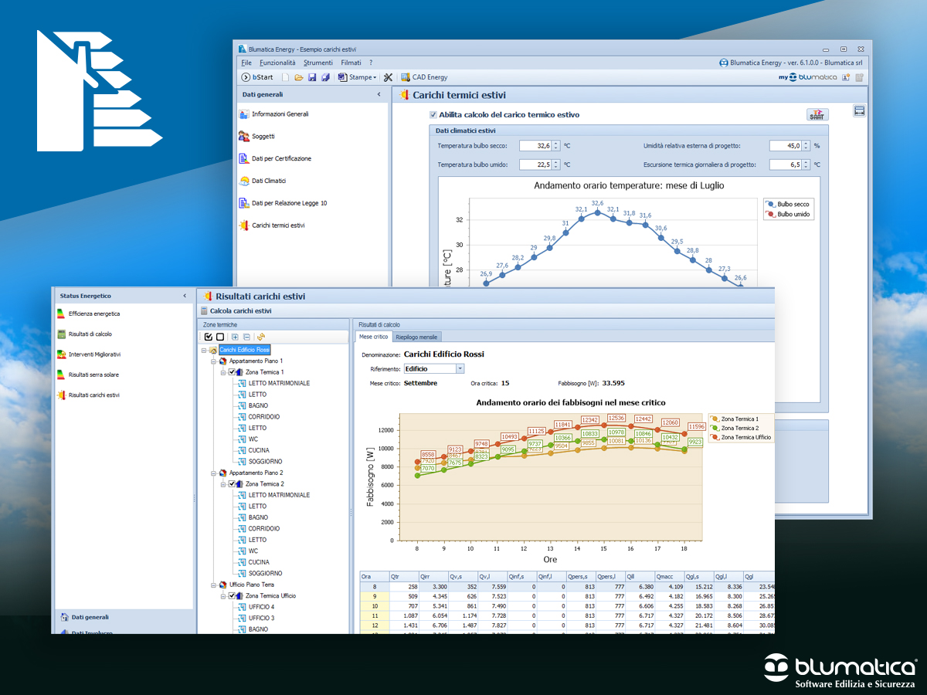Toggle Bulbo umido series in chart legend

click(788, 215)
